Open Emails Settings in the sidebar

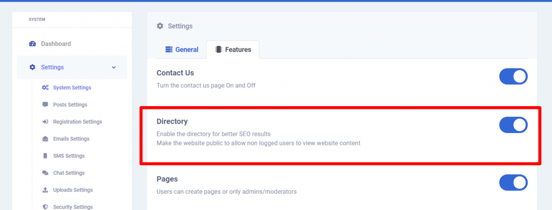point(71,139)
